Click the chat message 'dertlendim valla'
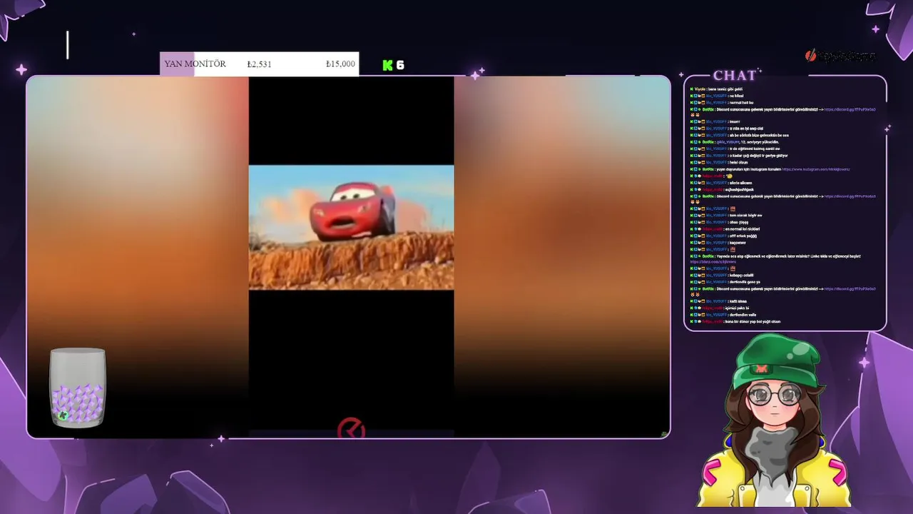Image resolution: width=913 pixels, height=514 pixels. (x=743, y=315)
